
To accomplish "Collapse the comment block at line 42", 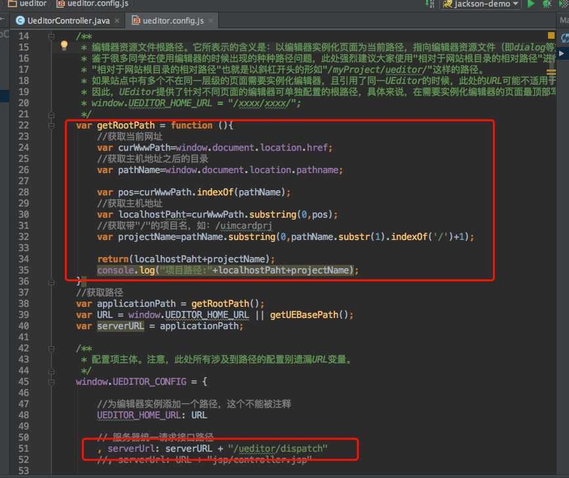I will coord(51,349).
